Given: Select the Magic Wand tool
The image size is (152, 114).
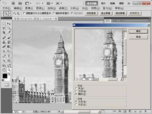Looking at the screenshot, I should click(x=9, y=28).
